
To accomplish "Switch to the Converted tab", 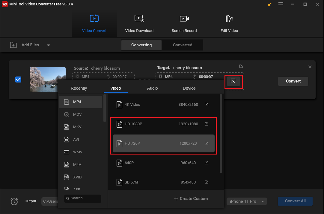I will (x=183, y=45).
